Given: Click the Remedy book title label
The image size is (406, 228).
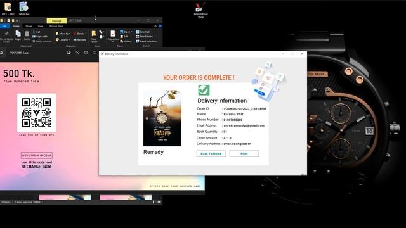Looking at the screenshot, I should tap(154, 152).
